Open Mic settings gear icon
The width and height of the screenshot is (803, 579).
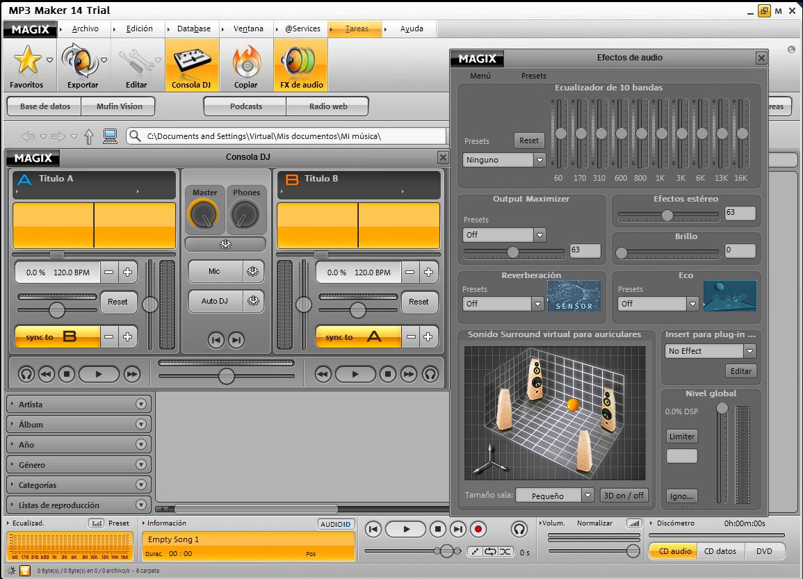coord(253,271)
